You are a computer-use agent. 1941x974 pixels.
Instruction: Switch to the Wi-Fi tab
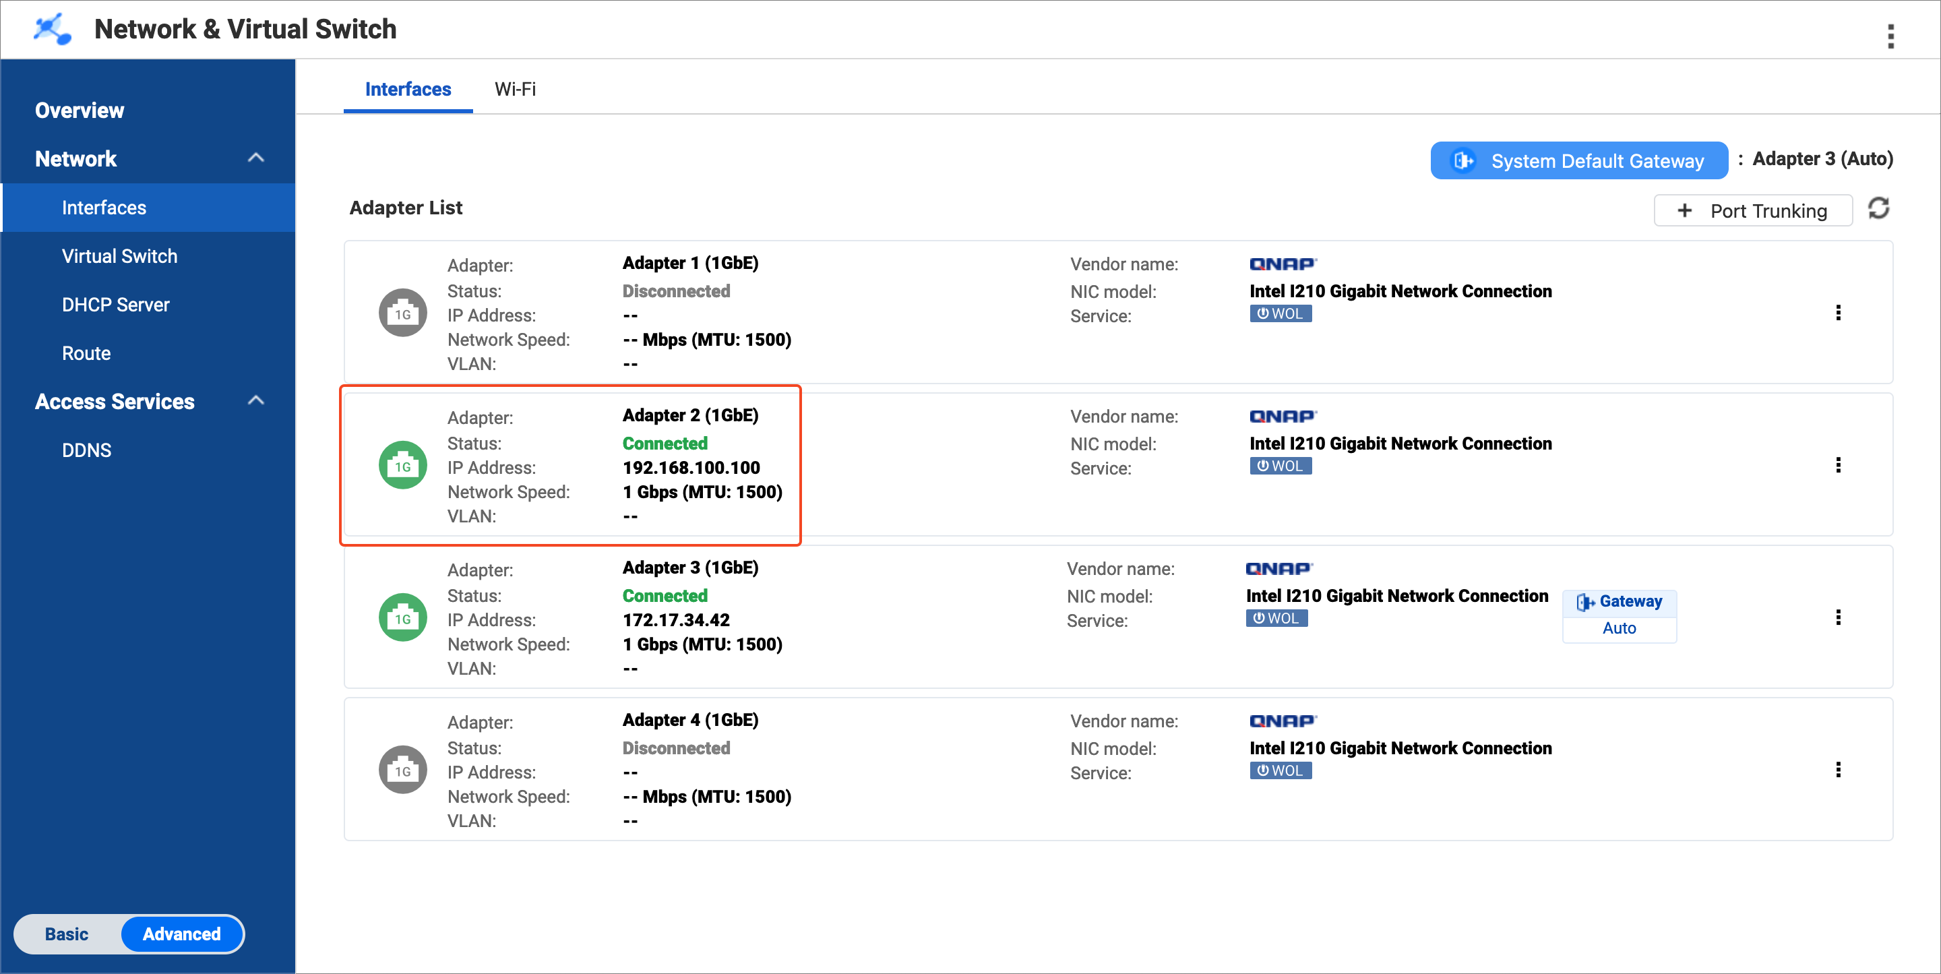pyautogui.click(x=515, y=89)
